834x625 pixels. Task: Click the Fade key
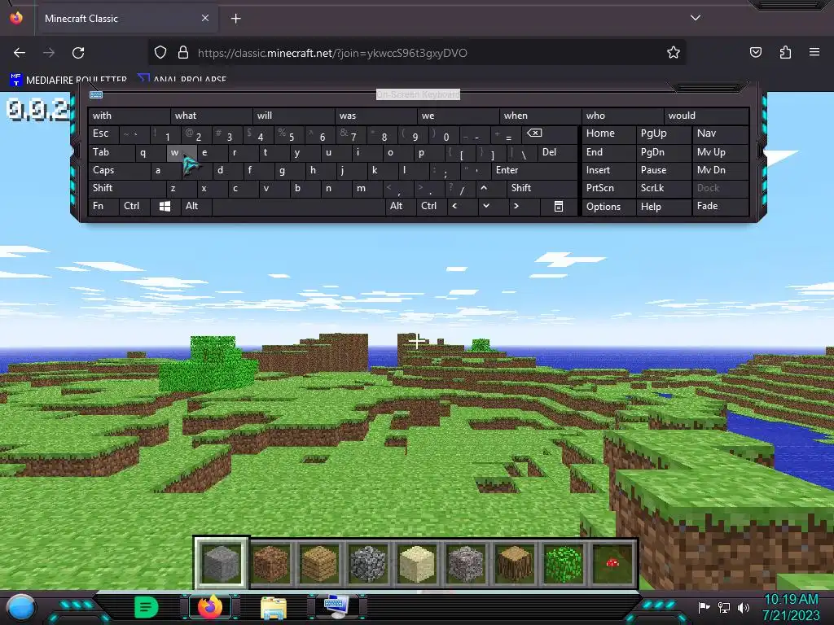tap(720, 206)
